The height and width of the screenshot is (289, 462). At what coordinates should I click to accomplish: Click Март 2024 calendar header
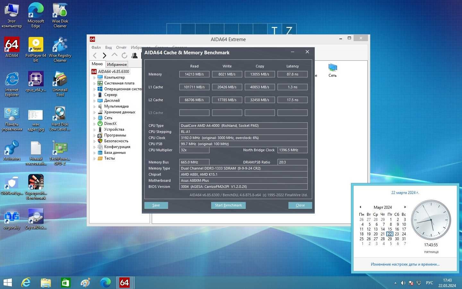[x=383, y=207]
